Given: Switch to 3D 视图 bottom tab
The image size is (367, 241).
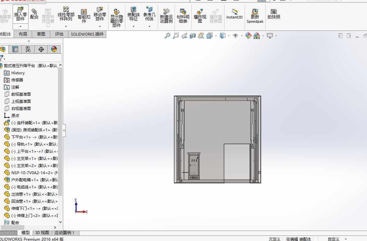Looking at the screenshot, I should [x=42, y=233].
